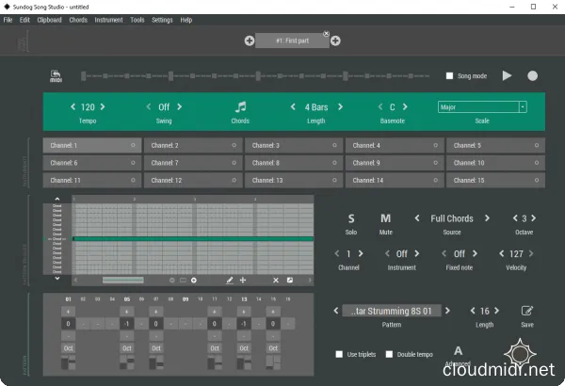Toggle Solo for the channel
The image size is (565, 386).
351,218
